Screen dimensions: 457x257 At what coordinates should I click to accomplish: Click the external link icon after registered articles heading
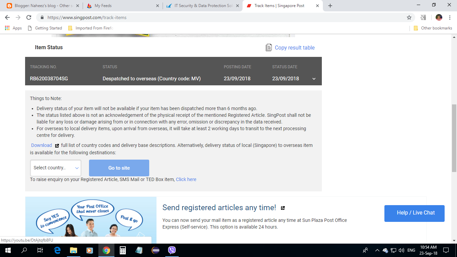tap(283, 208)
